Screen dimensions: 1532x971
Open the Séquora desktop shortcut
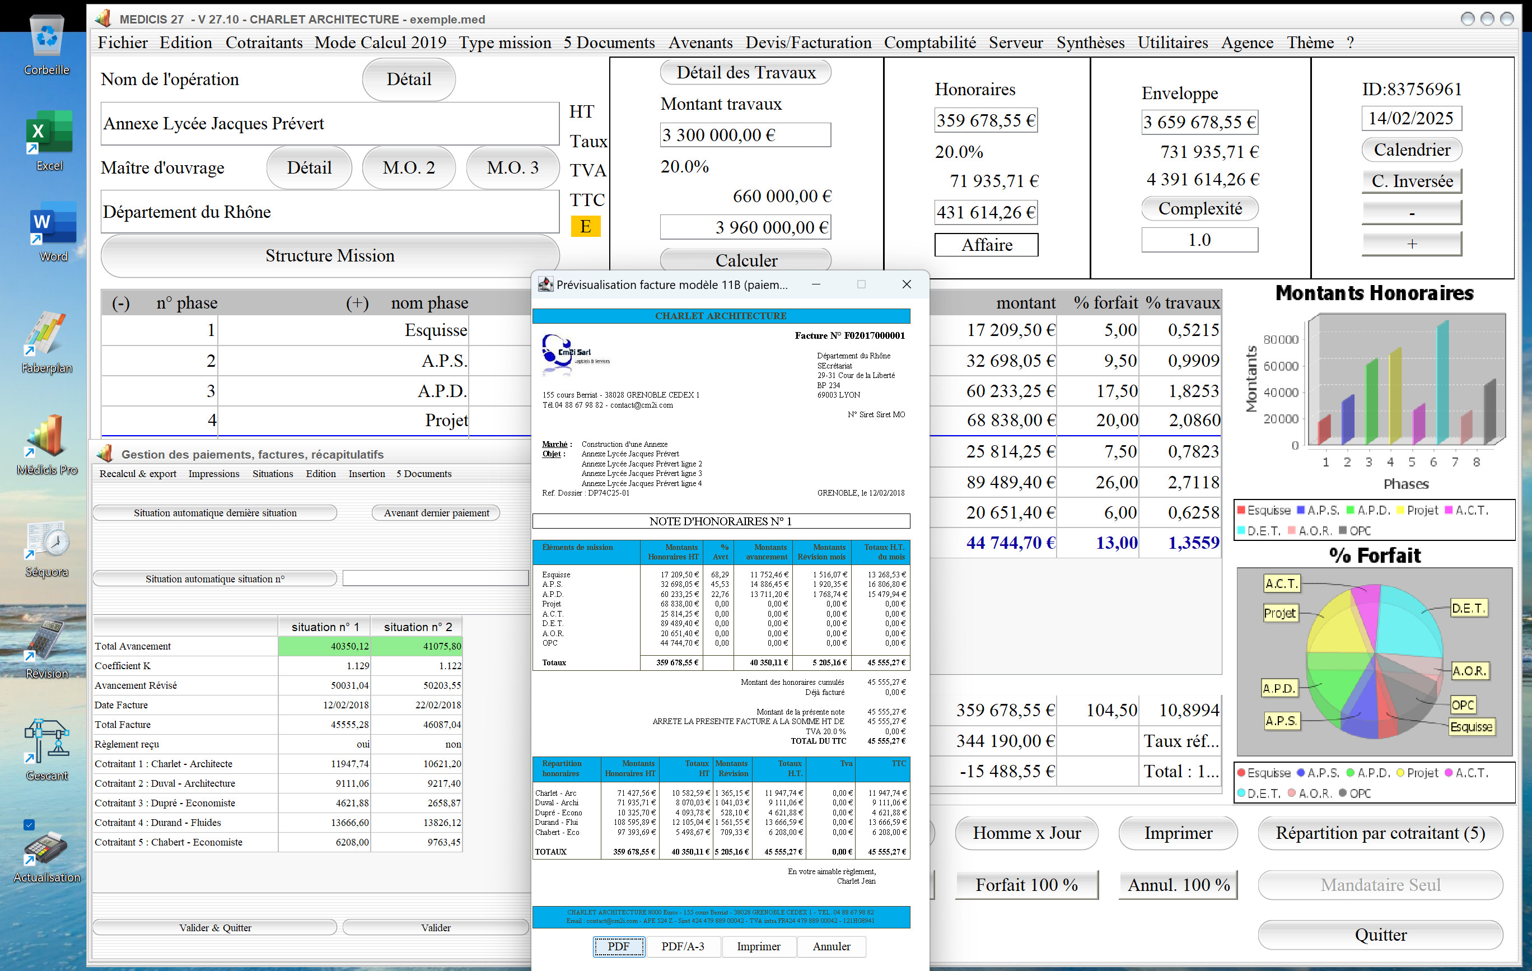click(46, 548)
